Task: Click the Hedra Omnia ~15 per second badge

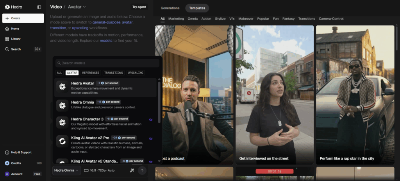Action: pos(108,102)
